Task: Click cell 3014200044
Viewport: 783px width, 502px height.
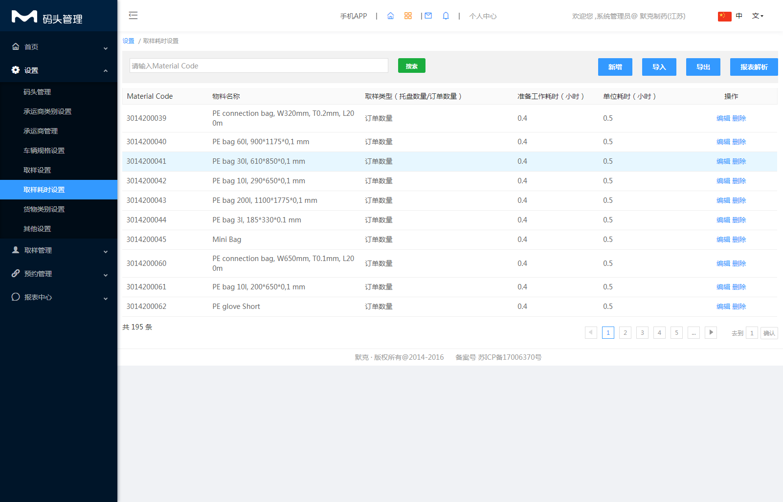Action: coord(146,220)
